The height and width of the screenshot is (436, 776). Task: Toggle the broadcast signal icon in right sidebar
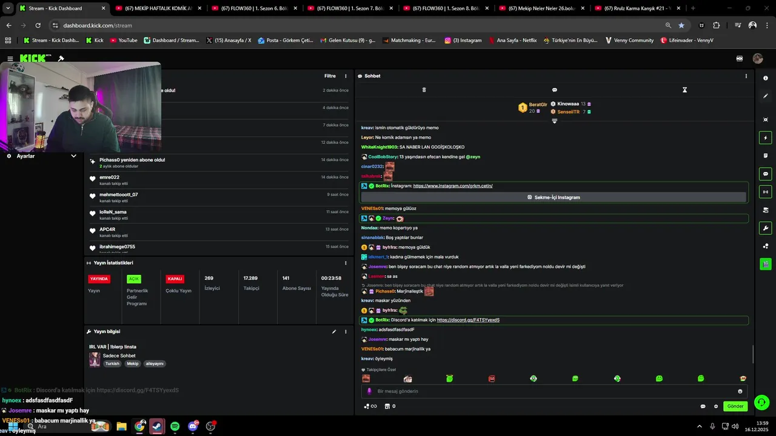(765, 192)
